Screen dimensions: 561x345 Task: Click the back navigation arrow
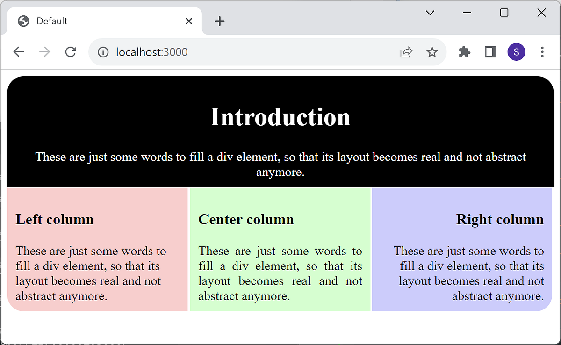(19, 52)
